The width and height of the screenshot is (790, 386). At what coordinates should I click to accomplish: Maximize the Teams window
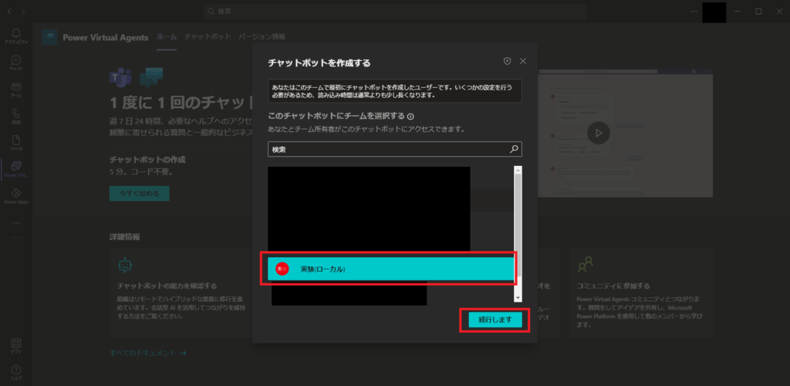[x=758, y=11]
